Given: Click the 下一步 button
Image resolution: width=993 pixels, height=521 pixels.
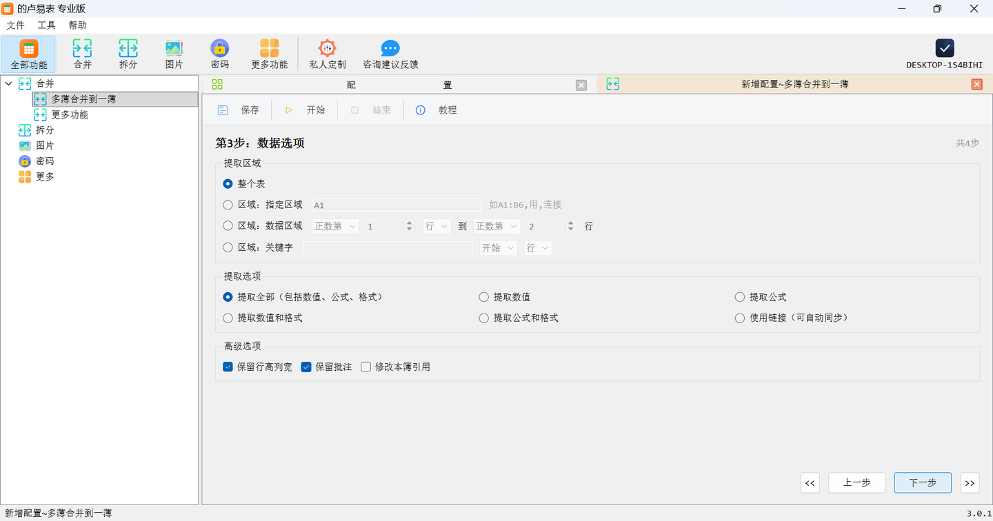Looking at the screenshot, I should [923, 482].
